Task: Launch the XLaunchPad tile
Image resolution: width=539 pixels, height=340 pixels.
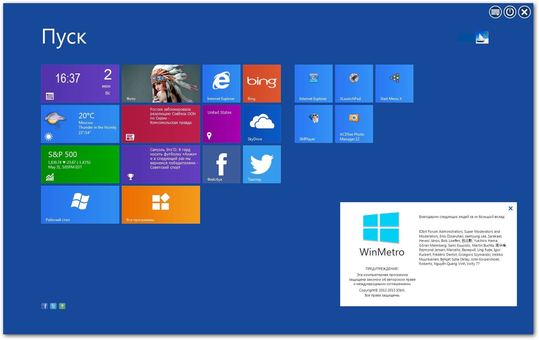Action: coord(354,84)
